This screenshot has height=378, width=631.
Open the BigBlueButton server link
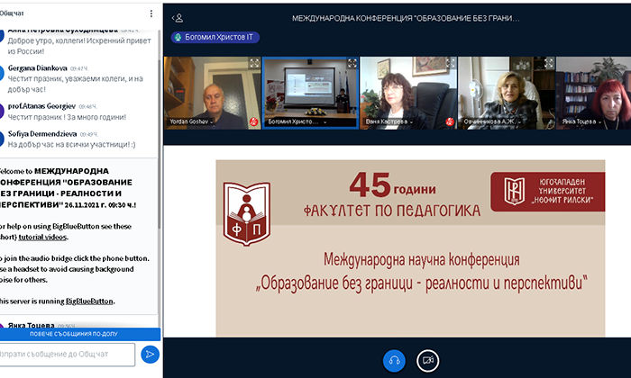tap(89, 301)
